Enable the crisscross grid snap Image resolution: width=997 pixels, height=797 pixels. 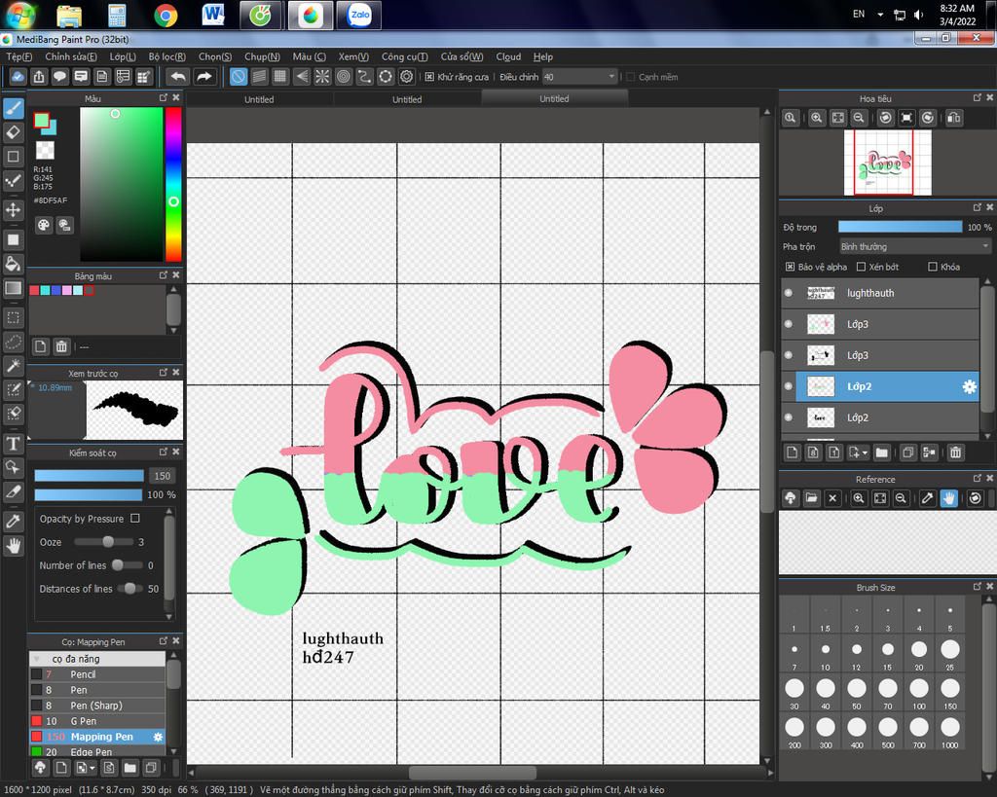280,77
